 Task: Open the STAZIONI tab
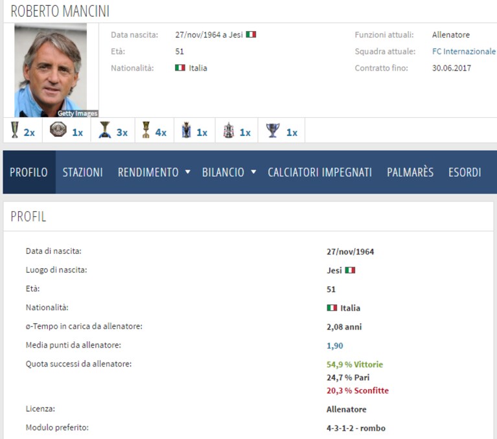point(83,172)
